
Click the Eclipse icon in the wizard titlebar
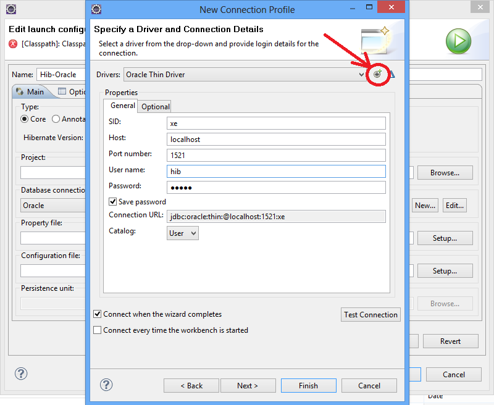coord(95,9)
